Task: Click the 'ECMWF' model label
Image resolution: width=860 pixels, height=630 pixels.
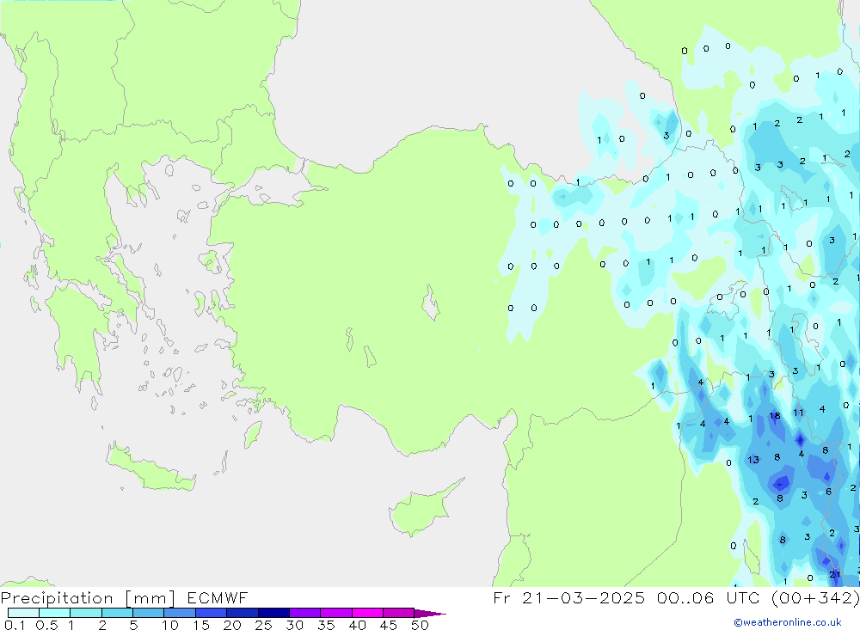Action: (x=218, y=597)
